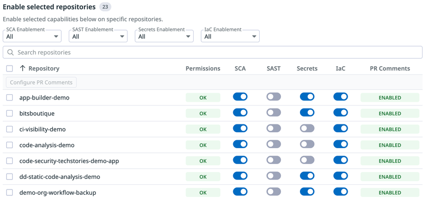Turn off IaC for code-analysis-demo
The height and width of the screenshot is (199, 428).
pos(341,144)
